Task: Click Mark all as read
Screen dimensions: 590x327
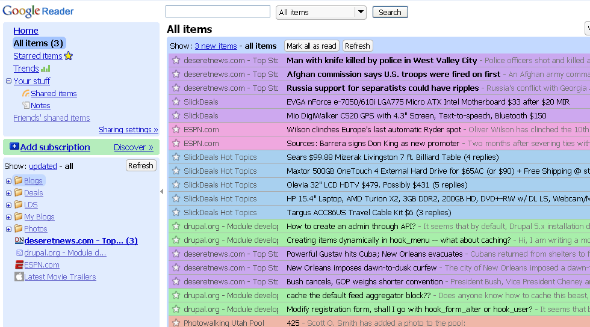Action: (x=312, y=46)
